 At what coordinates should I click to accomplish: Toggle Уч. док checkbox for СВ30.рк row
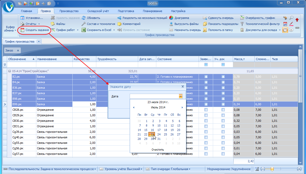(223, 121)
